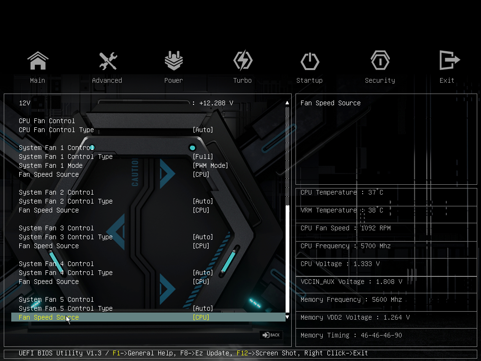Open System Fan 4 Control Type [Auto] value

[203, 273]
